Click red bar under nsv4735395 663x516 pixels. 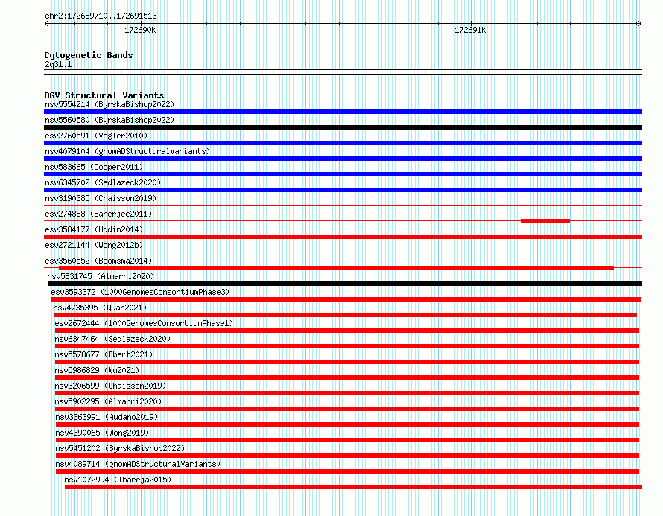pyautogui.click(x=345, y=315)
